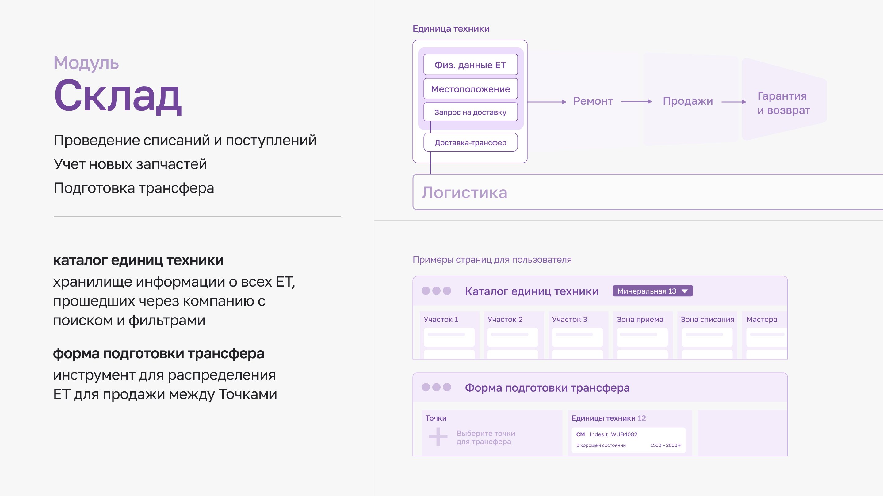Image resolution: width=883 pixels, height=496 pixels.
Task: Click the arrow between Ремонт and Продажи
Action: point(636,102)
